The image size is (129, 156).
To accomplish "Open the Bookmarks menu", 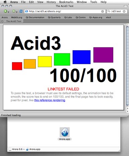I will pos(66,2).
